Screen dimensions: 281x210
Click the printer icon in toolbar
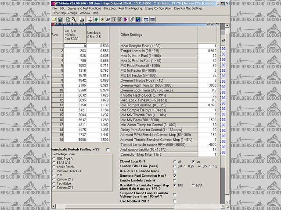click(x=82, y=19)
